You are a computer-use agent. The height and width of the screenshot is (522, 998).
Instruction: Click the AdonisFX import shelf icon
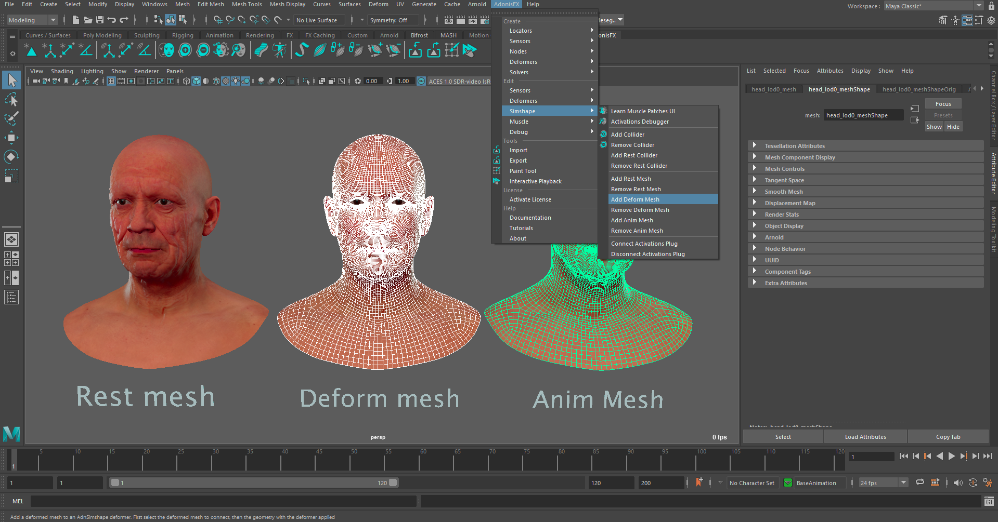click(415, 50)
